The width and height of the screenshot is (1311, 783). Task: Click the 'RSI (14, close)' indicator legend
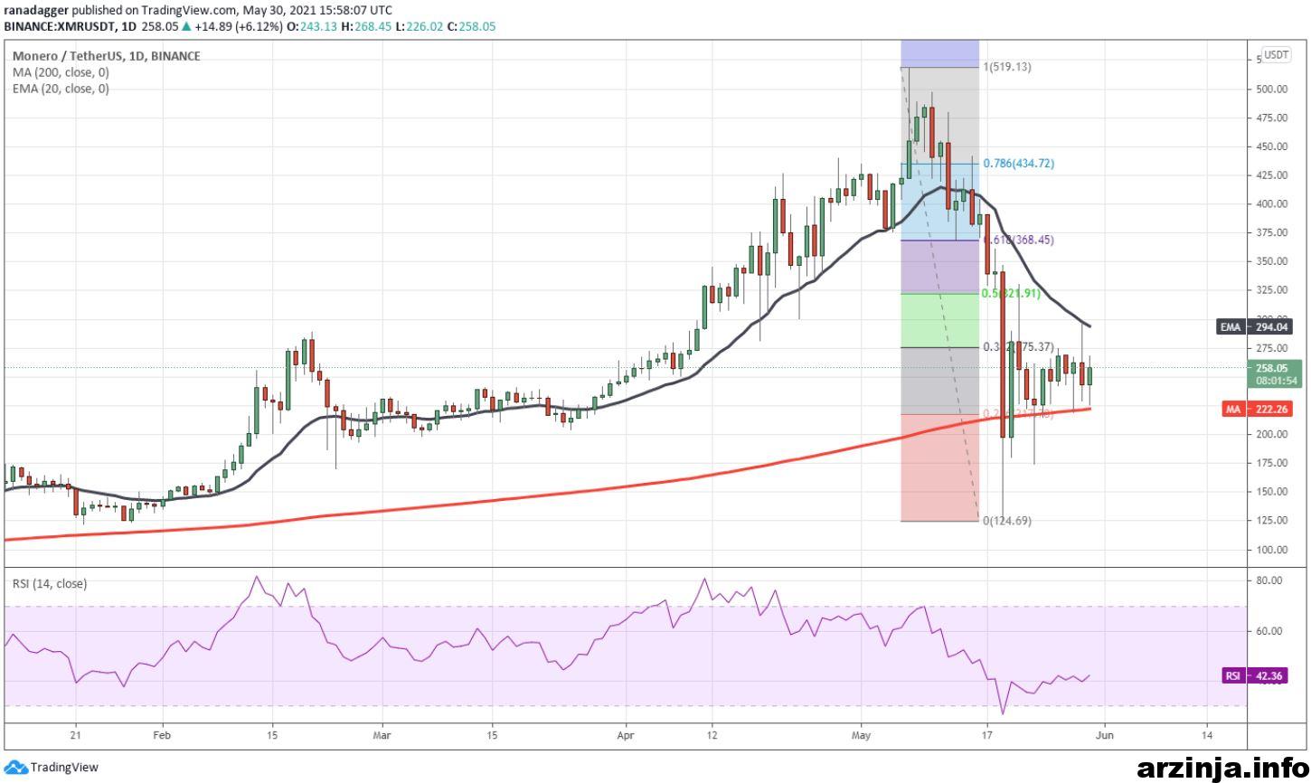tap(50, 584)
